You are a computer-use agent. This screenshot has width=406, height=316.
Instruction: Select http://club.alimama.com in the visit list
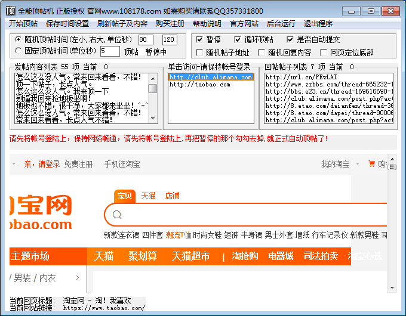point(211,78)
